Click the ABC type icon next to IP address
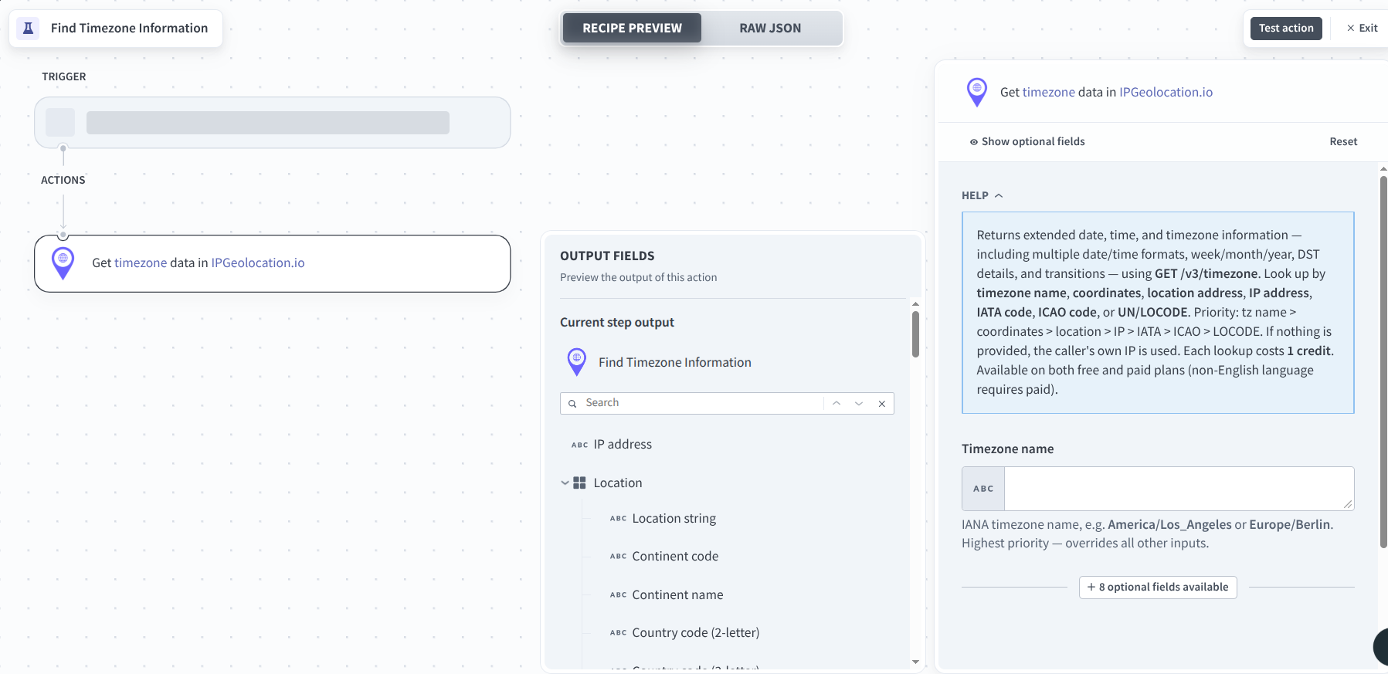Viewport: 1388px width, 674px height. click(x=579, y=445)
